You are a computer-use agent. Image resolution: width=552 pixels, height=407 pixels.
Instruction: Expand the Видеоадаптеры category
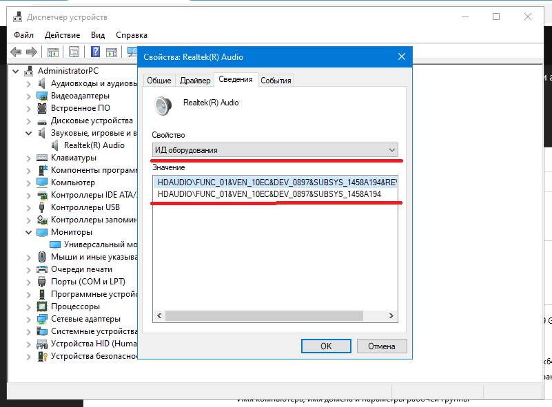[x=28, y=96]
